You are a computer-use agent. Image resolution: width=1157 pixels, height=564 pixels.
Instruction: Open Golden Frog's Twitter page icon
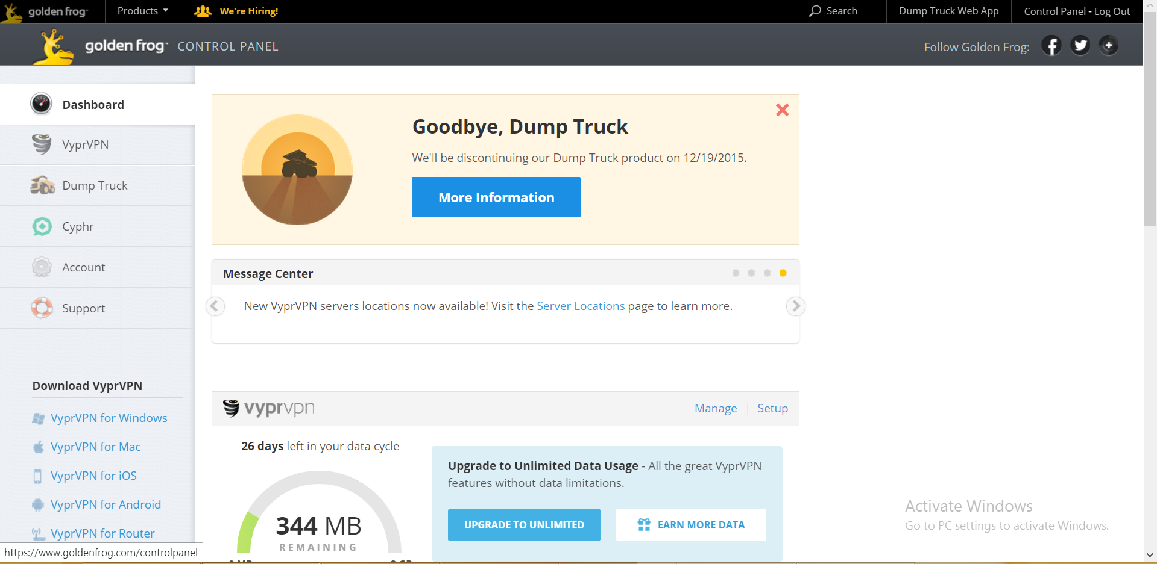pyautogui.click(x=1080, y=46)
